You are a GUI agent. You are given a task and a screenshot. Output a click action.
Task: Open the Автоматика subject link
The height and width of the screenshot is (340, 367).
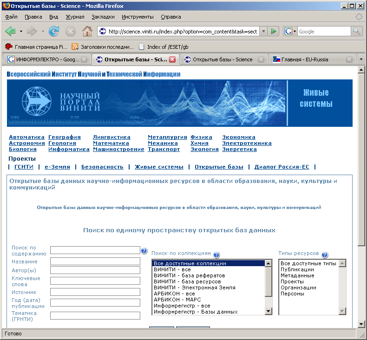(26, 137)
